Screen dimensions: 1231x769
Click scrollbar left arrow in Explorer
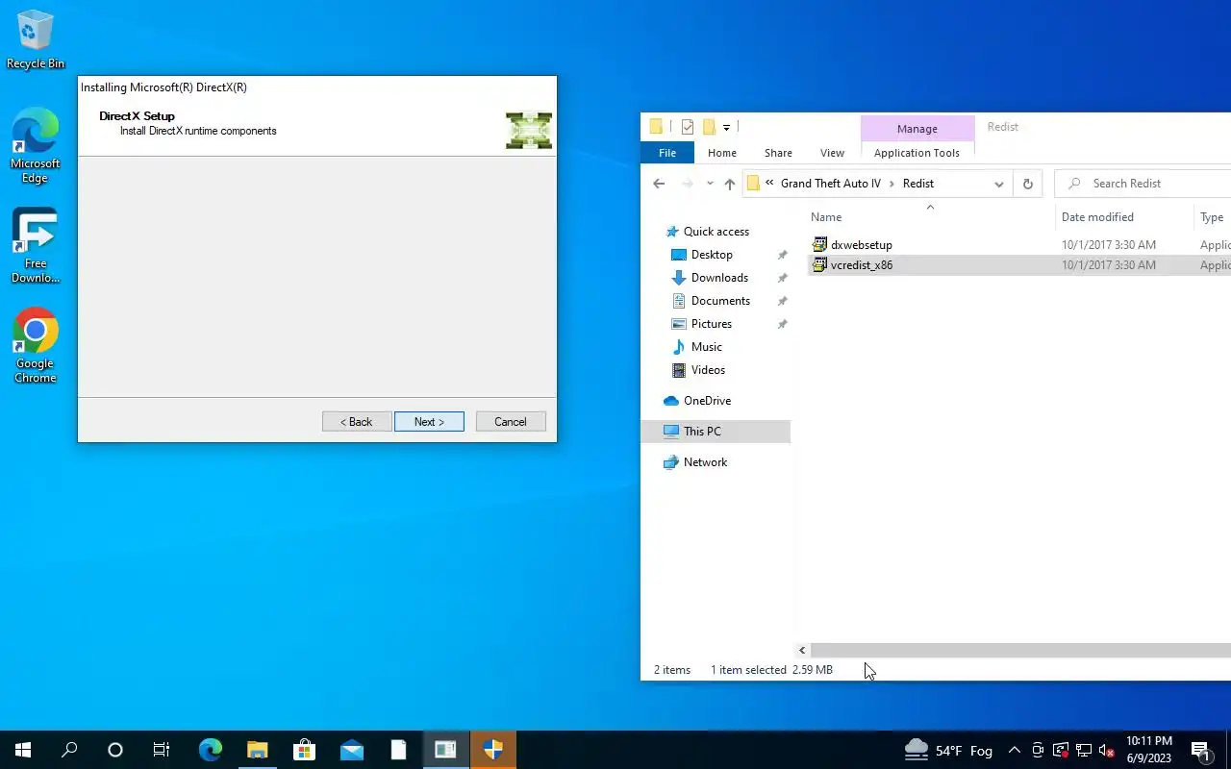coord(802,651)
